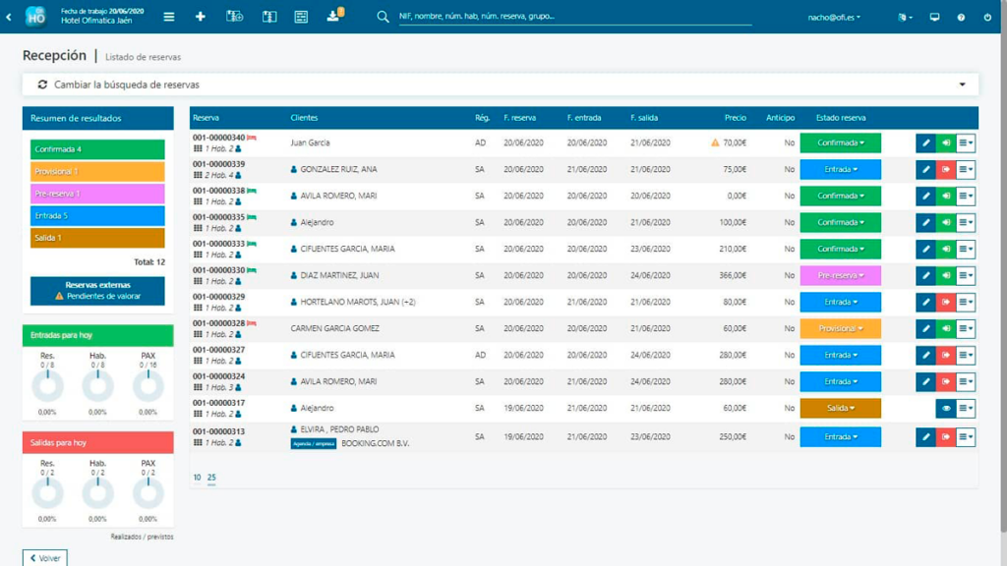Click the help question mark icon
This screenshot has width=1007, height=566.
point(961,17)
